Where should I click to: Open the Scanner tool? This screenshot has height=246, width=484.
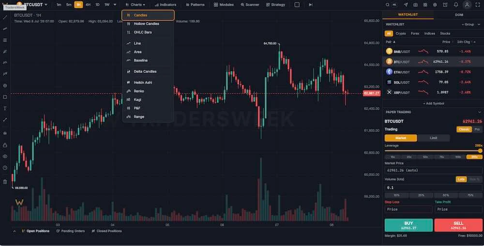(250, 5)
